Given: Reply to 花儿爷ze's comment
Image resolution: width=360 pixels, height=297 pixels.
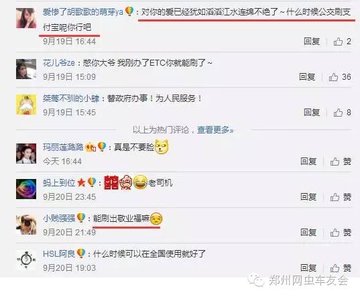Looking at the screenshot, I should point(307,76).
